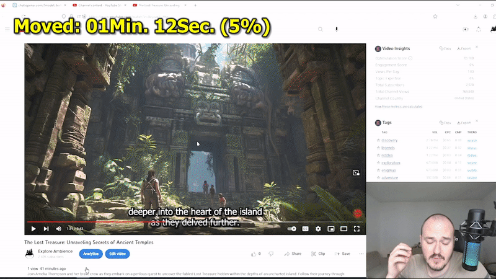Dislike the video with thumbs down
This screenshot has height=279, width=496.
click(x=271, y=254)
